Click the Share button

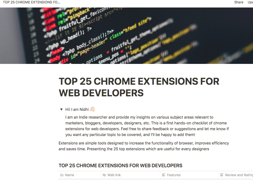pos(239,2)
